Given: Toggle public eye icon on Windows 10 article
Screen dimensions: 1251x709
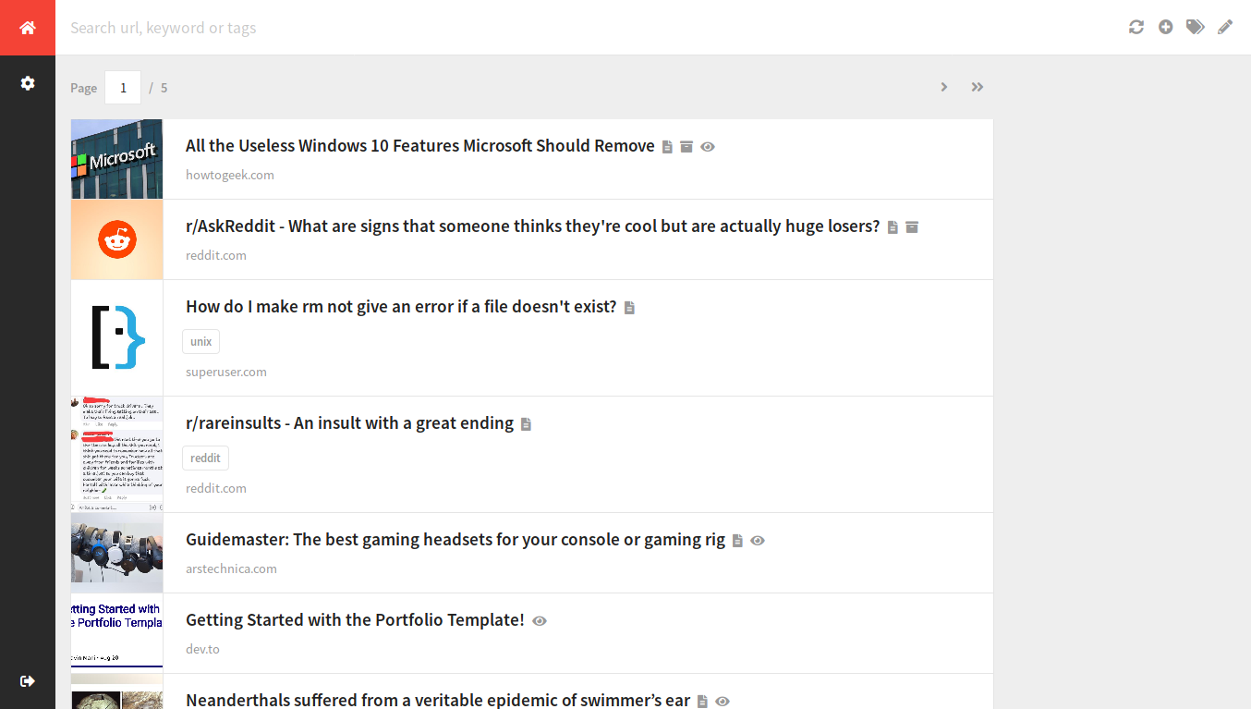Looking at the screenshot, I should (708, 147).
